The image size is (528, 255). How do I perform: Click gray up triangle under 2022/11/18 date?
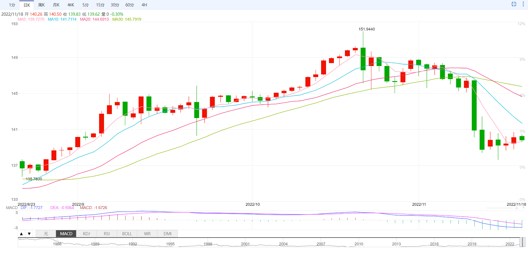pyautogui.click(x=516, y=208)
